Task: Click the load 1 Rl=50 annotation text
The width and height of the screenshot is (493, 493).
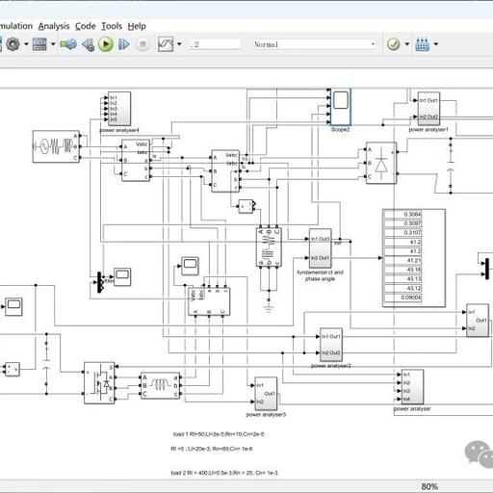Action: click(x=219, y=434)
